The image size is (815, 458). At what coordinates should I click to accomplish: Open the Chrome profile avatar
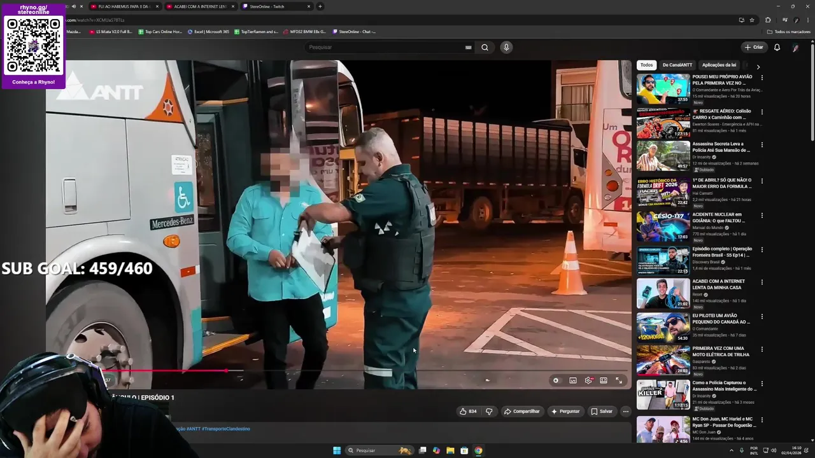(x=797, y=20)
